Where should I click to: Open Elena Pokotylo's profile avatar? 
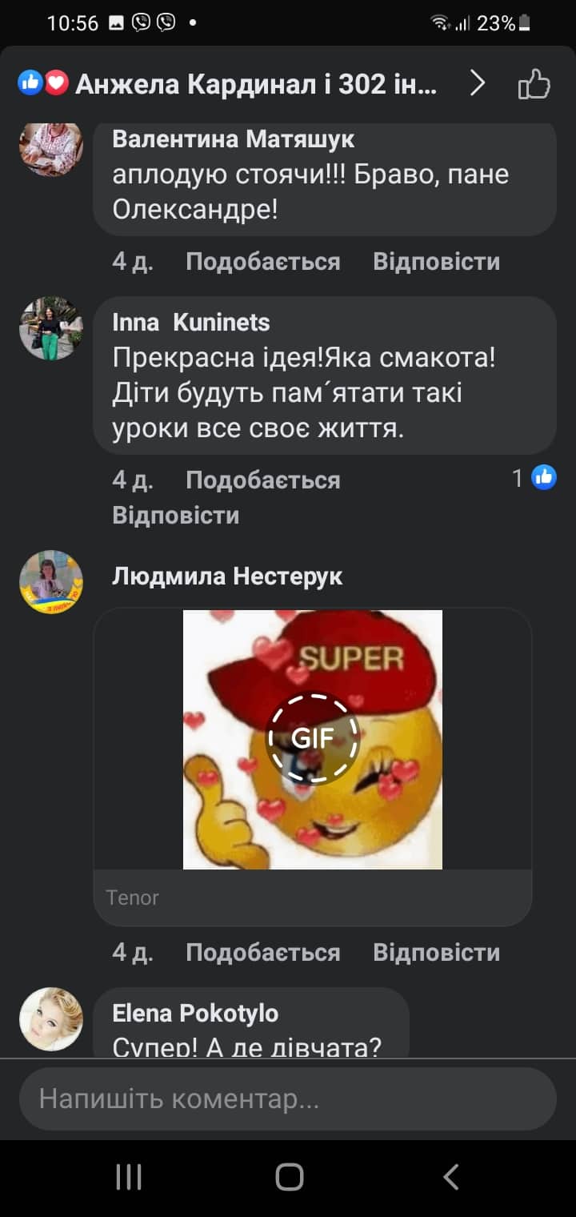coord(51,1018)
